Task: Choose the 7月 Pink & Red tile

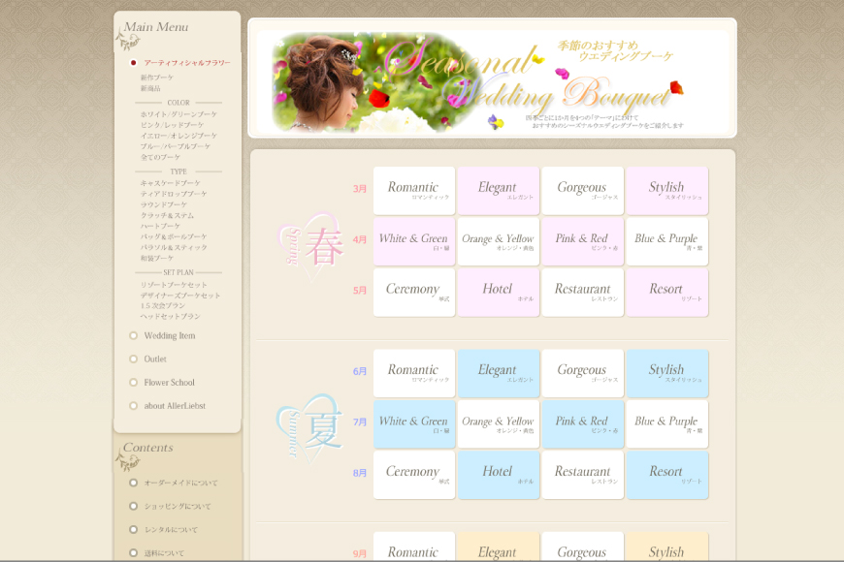Action: [x=583, y=424]
